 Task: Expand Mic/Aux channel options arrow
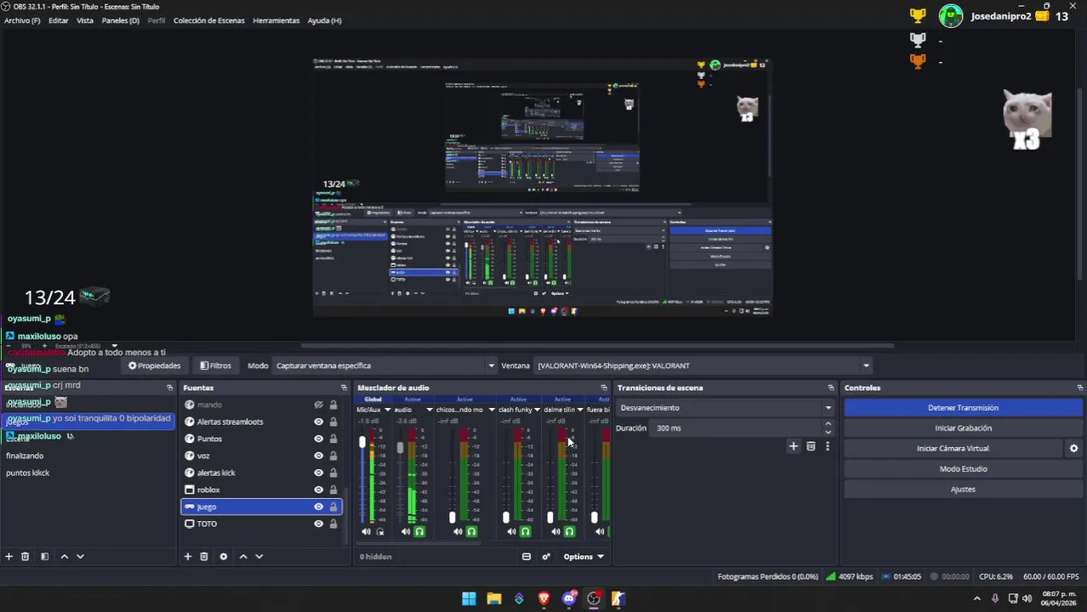pos(388,410)
